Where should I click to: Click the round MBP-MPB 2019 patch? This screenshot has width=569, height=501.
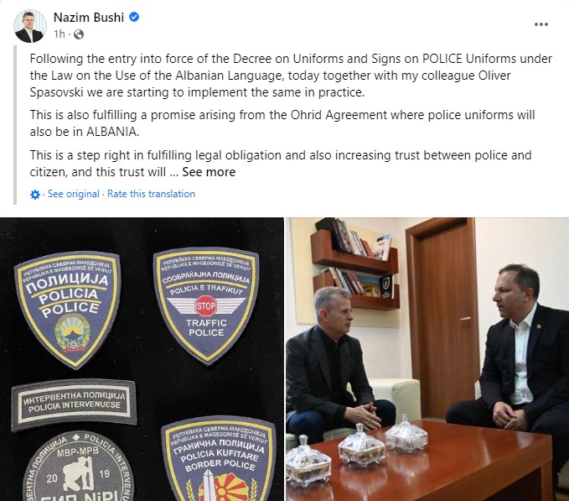[79, 466]
